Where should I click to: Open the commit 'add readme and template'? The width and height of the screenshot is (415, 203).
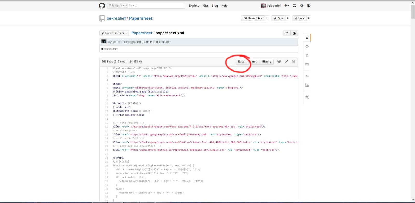tap(153, 42)
